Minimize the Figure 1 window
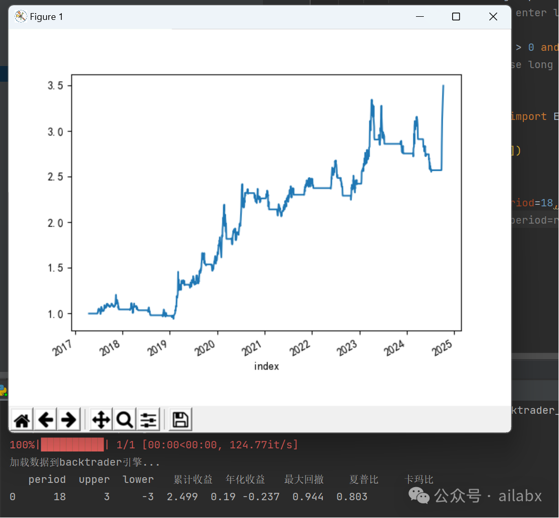This screenshot has width=559, height=518. [x=420, y=16]
